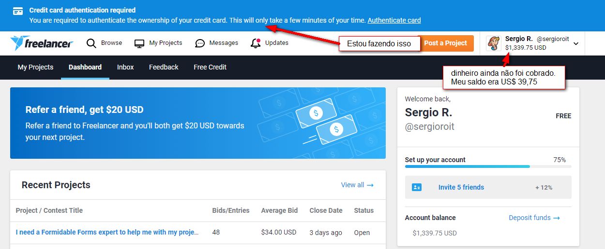Open the Feedback tab
Screen dimensions: 605x249
[x=164, y=67]
